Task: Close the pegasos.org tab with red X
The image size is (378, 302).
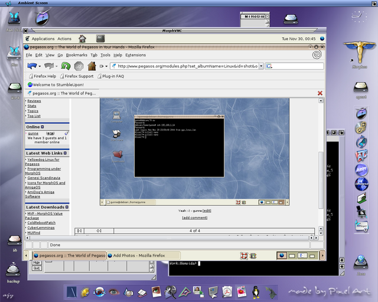Action: pyautogui.click(x=320, y=93)
